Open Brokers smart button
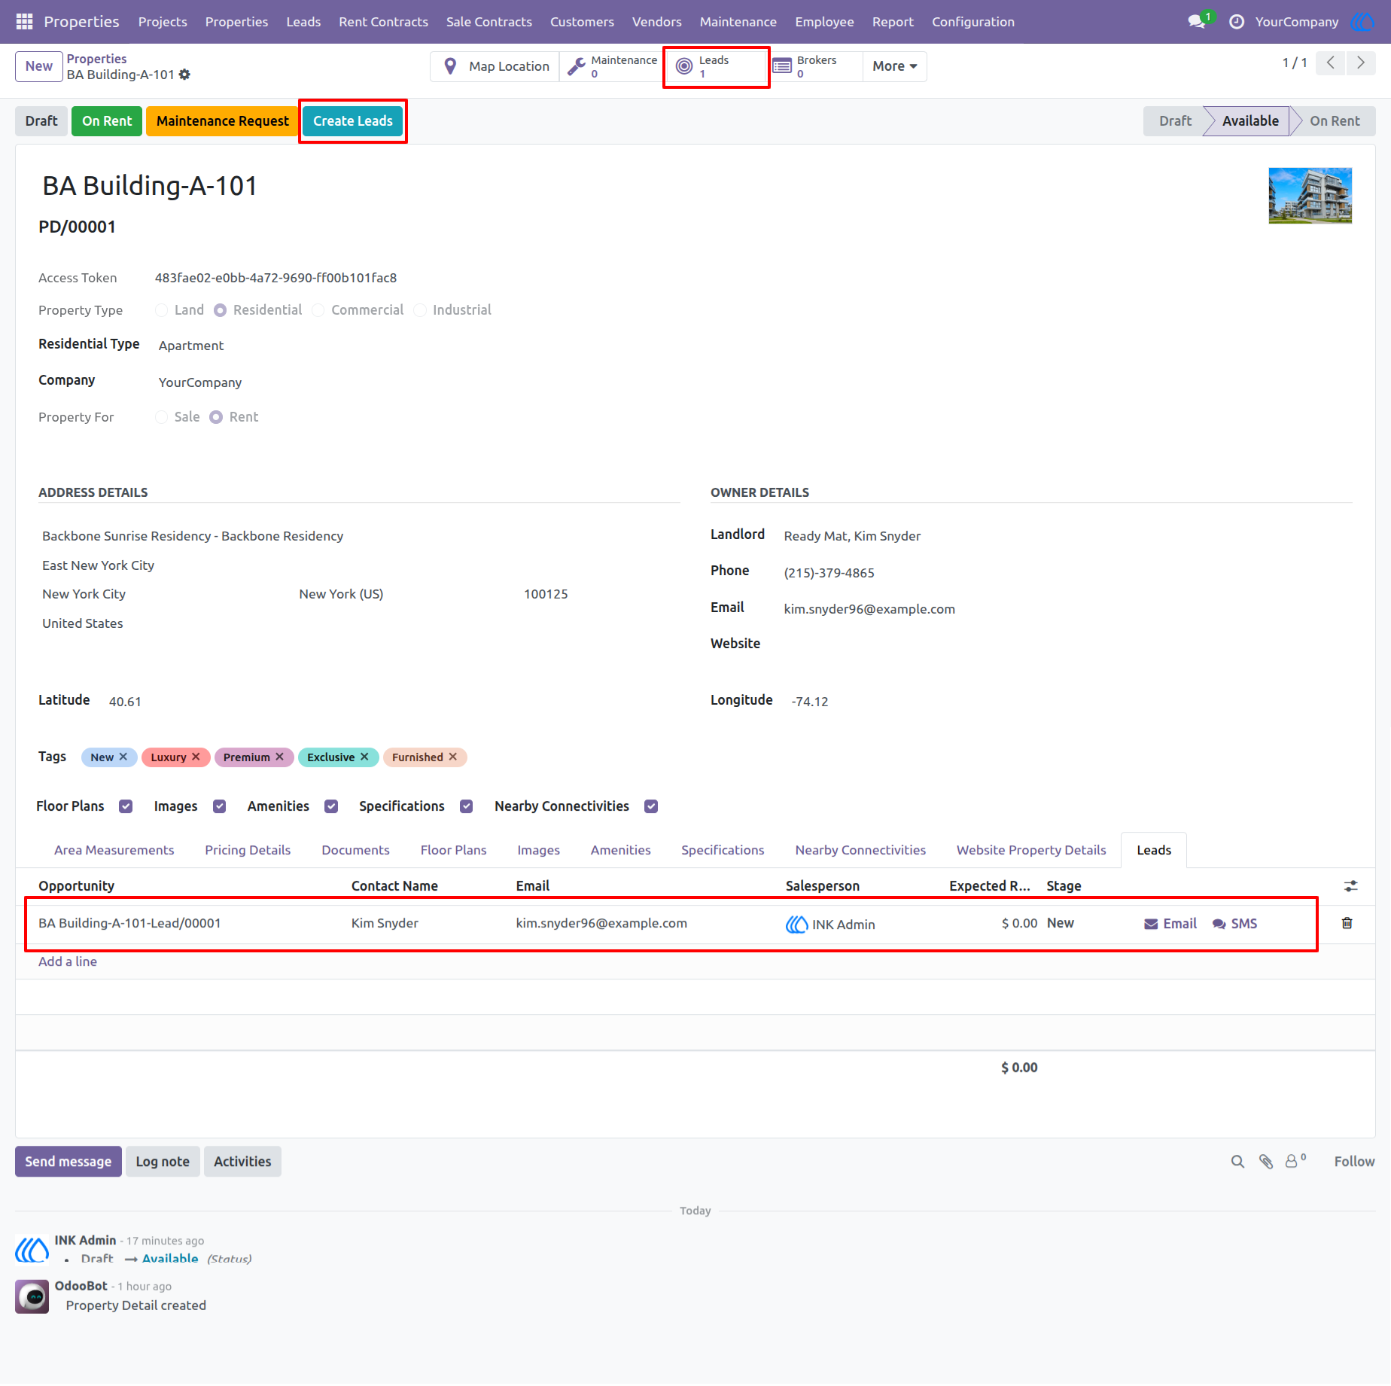 tap(816, 66)
